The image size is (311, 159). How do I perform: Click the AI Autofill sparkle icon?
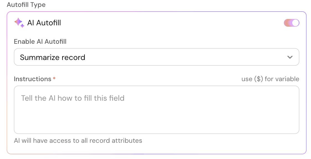(19, 23)
